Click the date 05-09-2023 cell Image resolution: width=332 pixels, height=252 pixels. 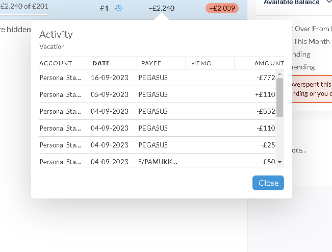pyautogui.click(x=110, y=94)
